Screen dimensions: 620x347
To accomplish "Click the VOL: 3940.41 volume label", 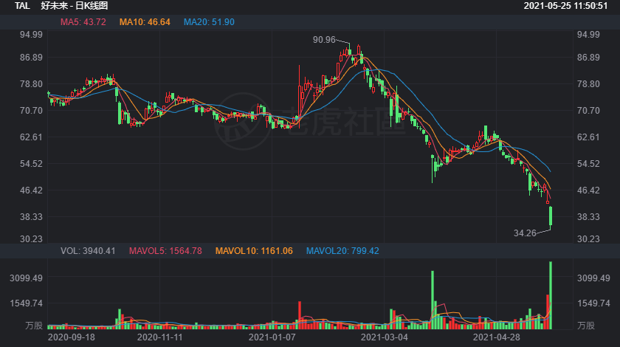I will (x=88, y=251).
